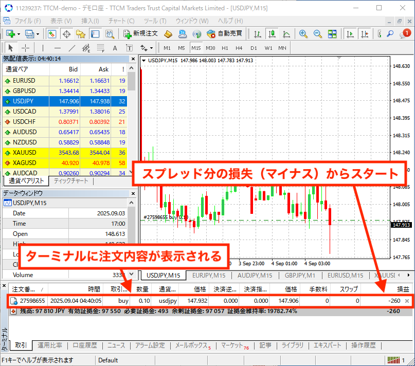The width and height of the screenshot is (415, 366).
Task: Expand the arrows objects dropdown
Action: pos(151,48)
